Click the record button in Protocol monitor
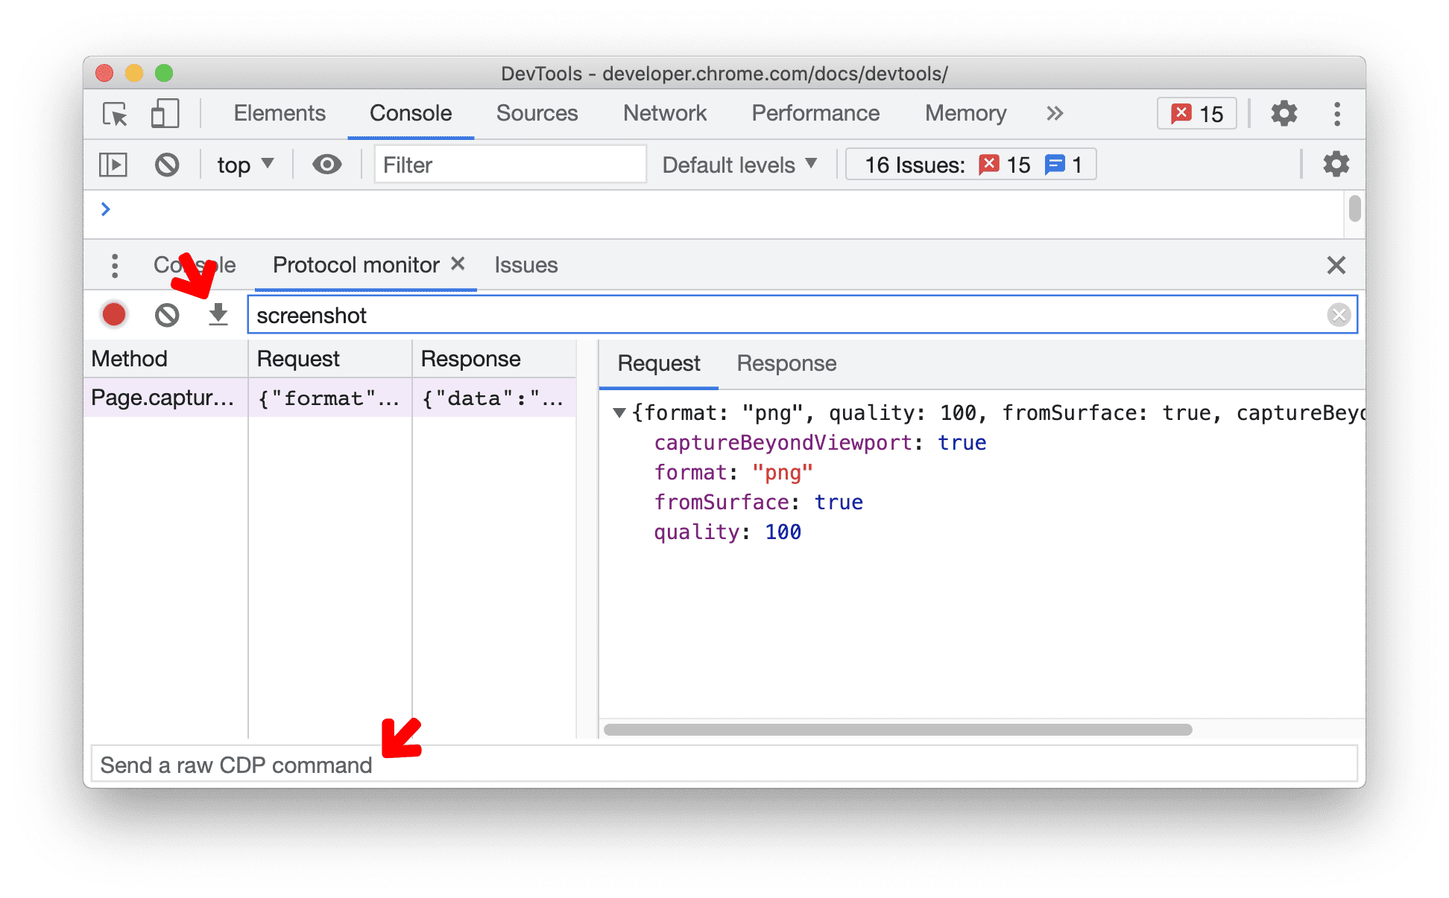 [x=115, y=316]
